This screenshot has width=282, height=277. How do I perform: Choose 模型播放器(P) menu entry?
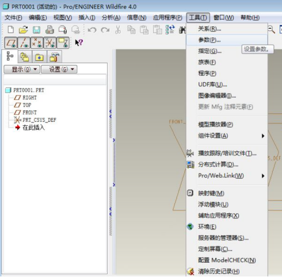pyautogui.click(x=227, y=125)
